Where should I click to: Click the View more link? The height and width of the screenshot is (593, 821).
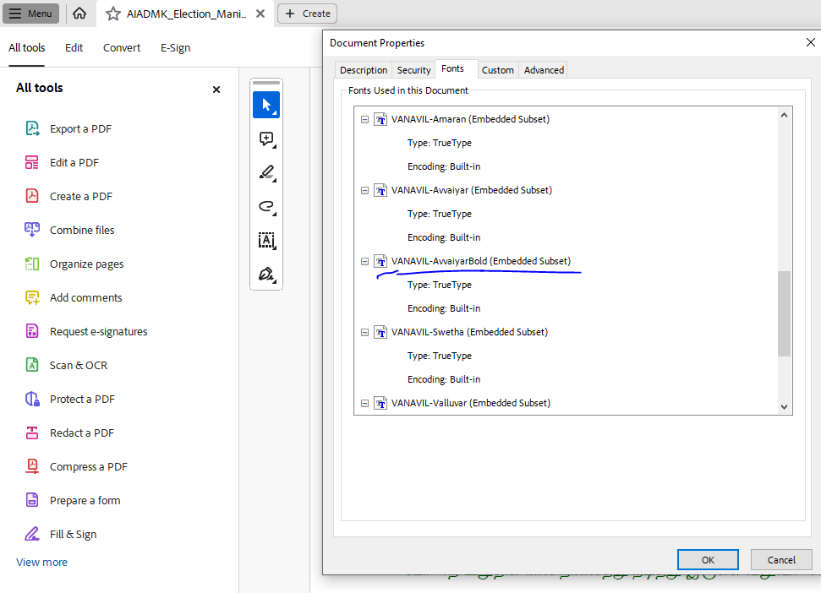[x=41, y=563]
